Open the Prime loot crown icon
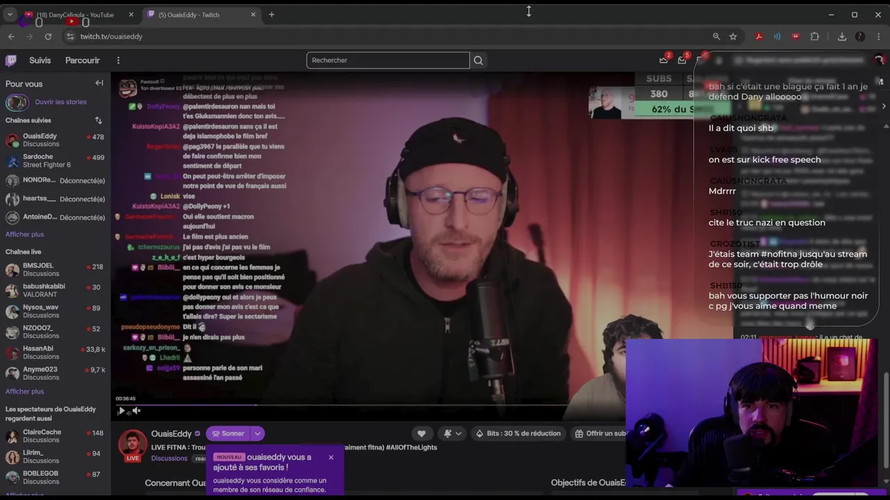This screenshot has width=890, height=500. click(x=664, y=60)
